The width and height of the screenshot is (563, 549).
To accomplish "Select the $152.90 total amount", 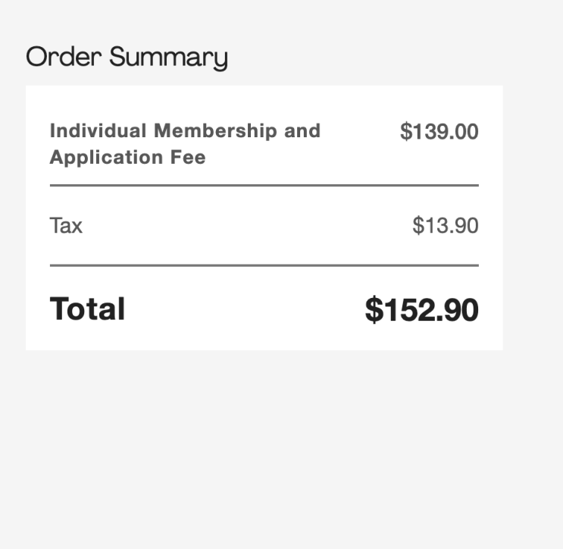I will click(x=422, y=310).
